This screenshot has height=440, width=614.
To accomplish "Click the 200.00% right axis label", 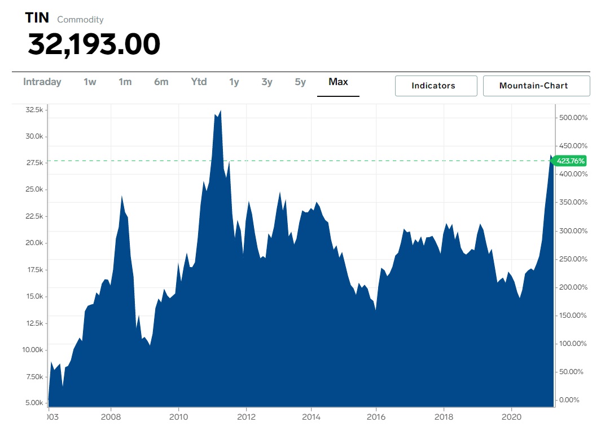I will tap(573, 287).
